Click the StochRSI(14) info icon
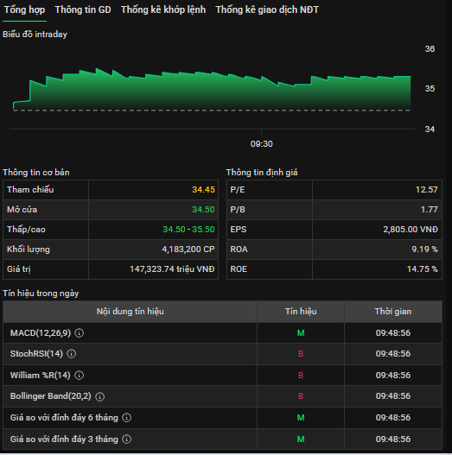This screenshot has width=452, height=455. pyautogui.click(x=72, y=354)
